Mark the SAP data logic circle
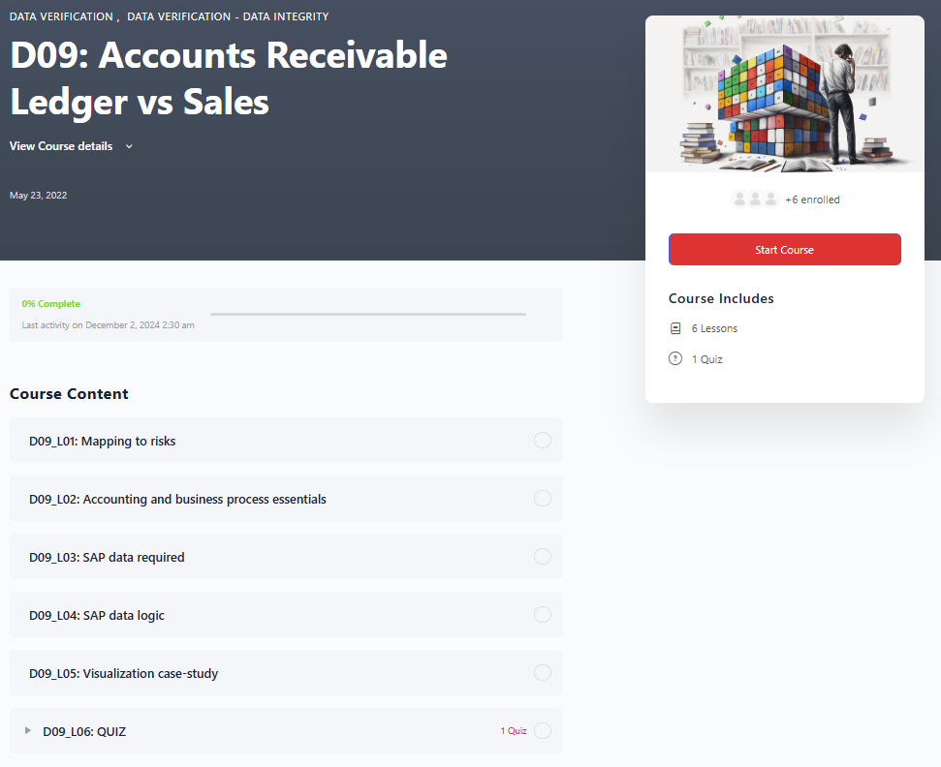Screen dimensions: 941x767 point(543,615)
